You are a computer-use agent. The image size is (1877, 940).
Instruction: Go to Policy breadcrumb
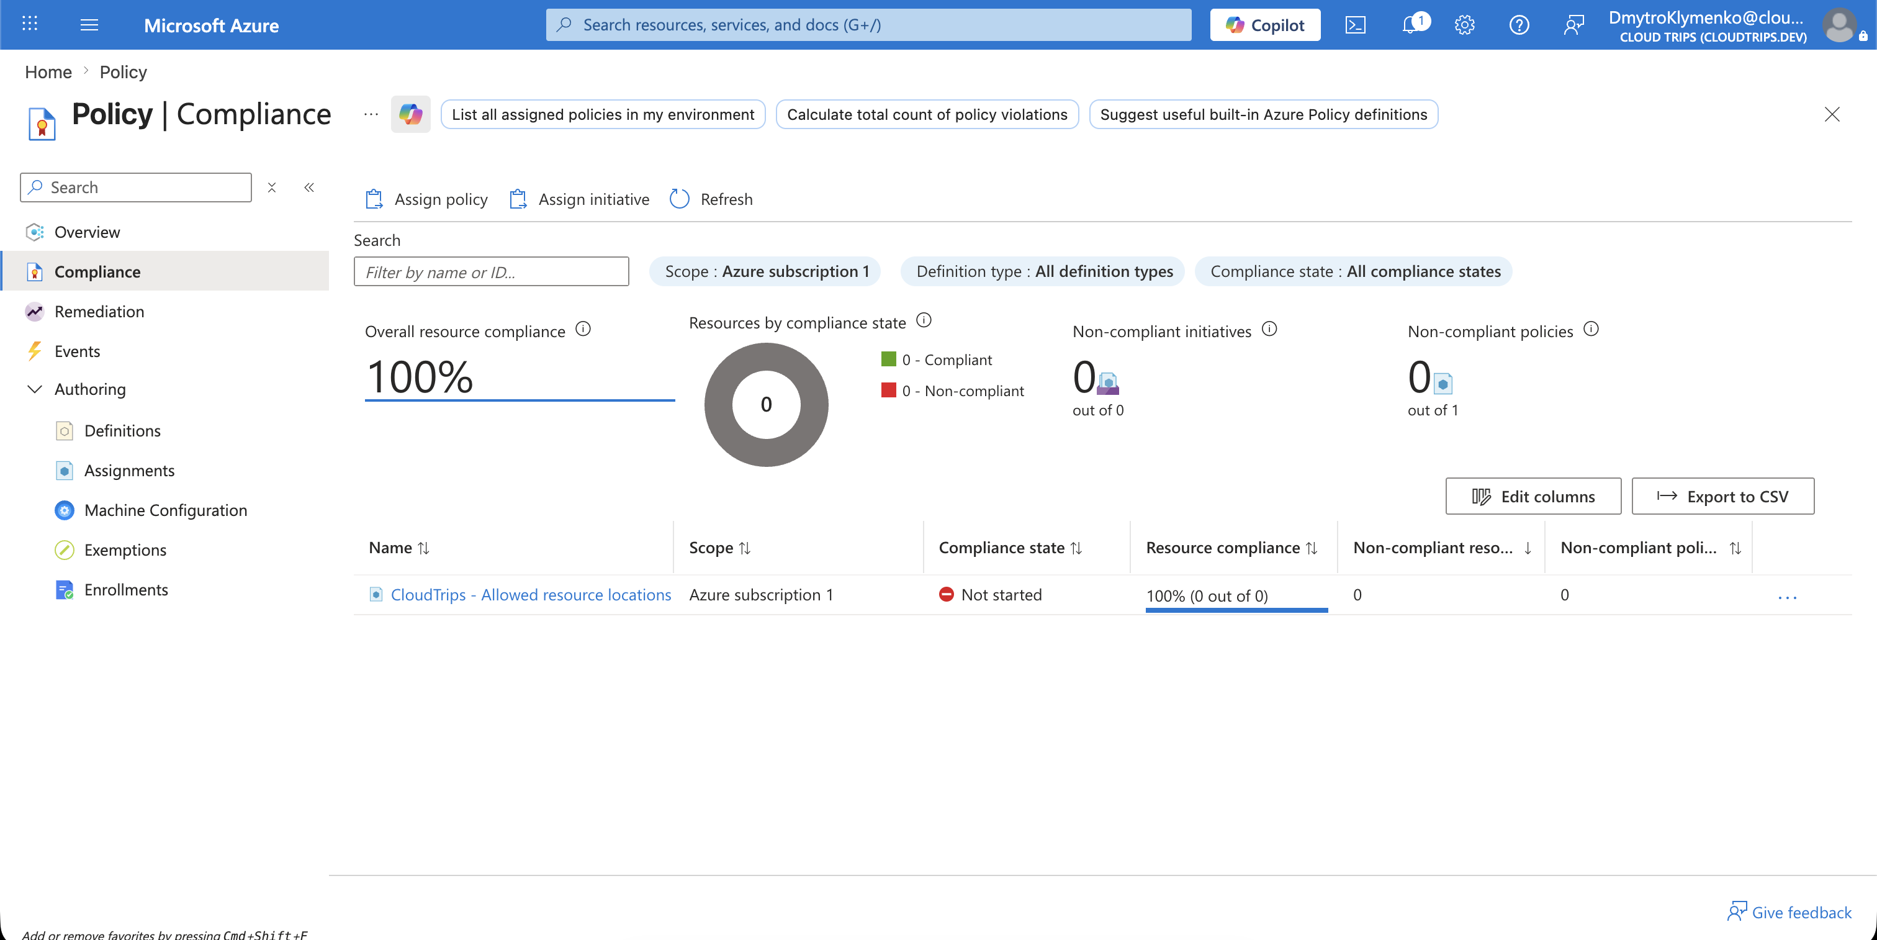point(123,71)
